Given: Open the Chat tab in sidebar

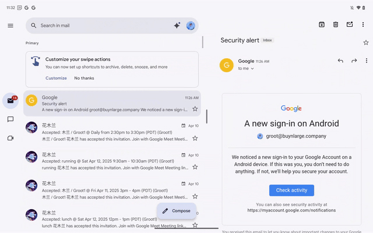Looking at the screenshot, I should [10, 119].
